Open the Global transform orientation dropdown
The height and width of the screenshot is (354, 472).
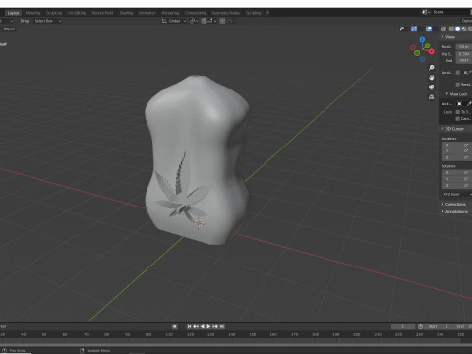coord(174,21)
